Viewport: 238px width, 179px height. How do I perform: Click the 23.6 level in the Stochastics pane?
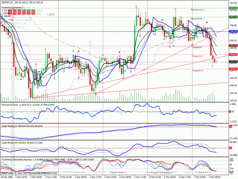coord(232,168)
